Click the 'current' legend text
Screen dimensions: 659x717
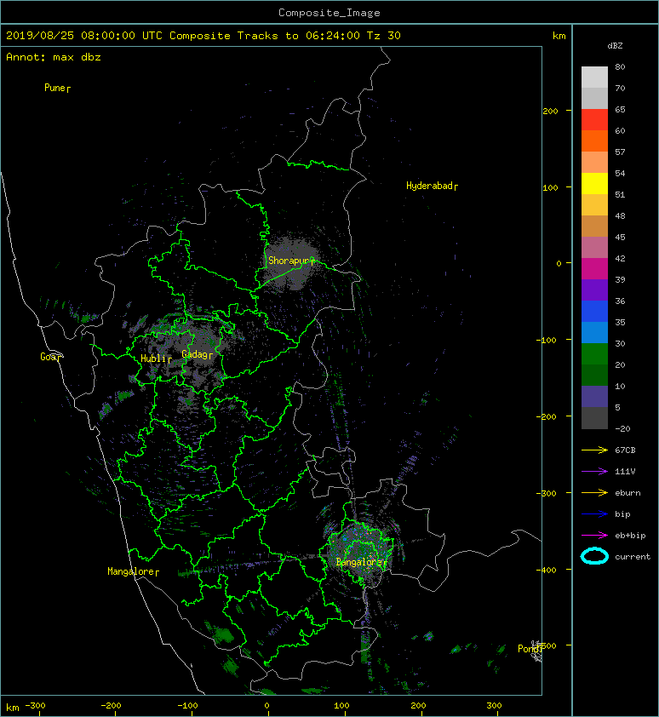(633, 557)
